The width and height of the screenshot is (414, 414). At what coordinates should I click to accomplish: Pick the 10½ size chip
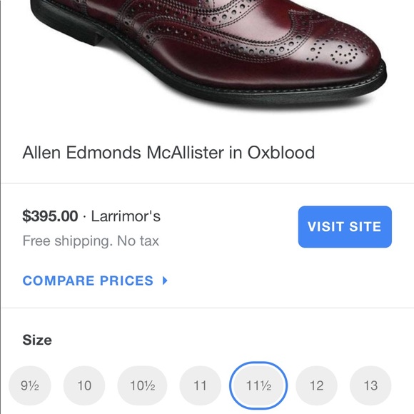pyautogui.click(x=142, y=385)
